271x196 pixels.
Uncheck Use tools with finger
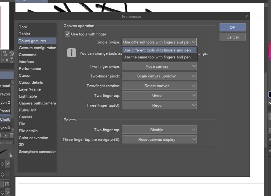pos(67,34)
